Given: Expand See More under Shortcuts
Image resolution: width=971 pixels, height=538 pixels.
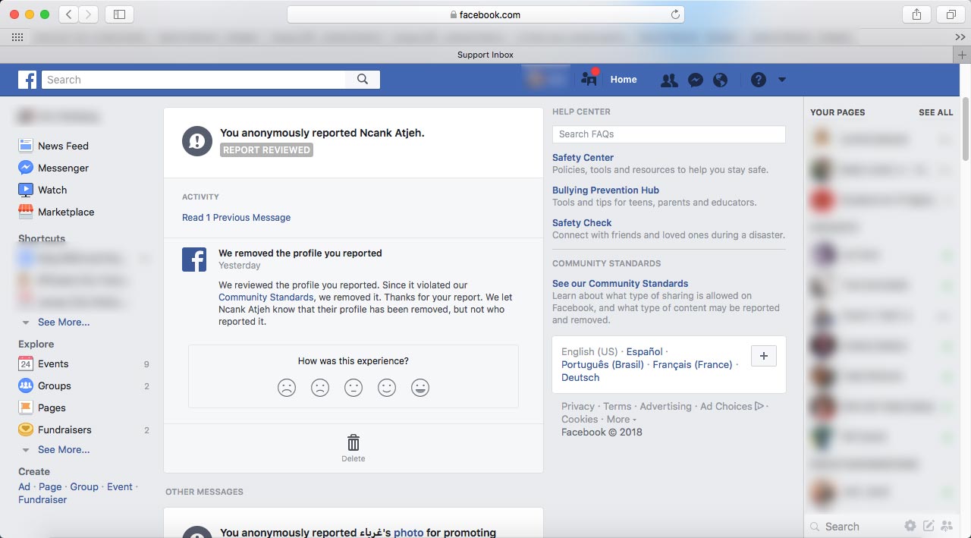Looking at the screenshot, I should tap(63, 322).
